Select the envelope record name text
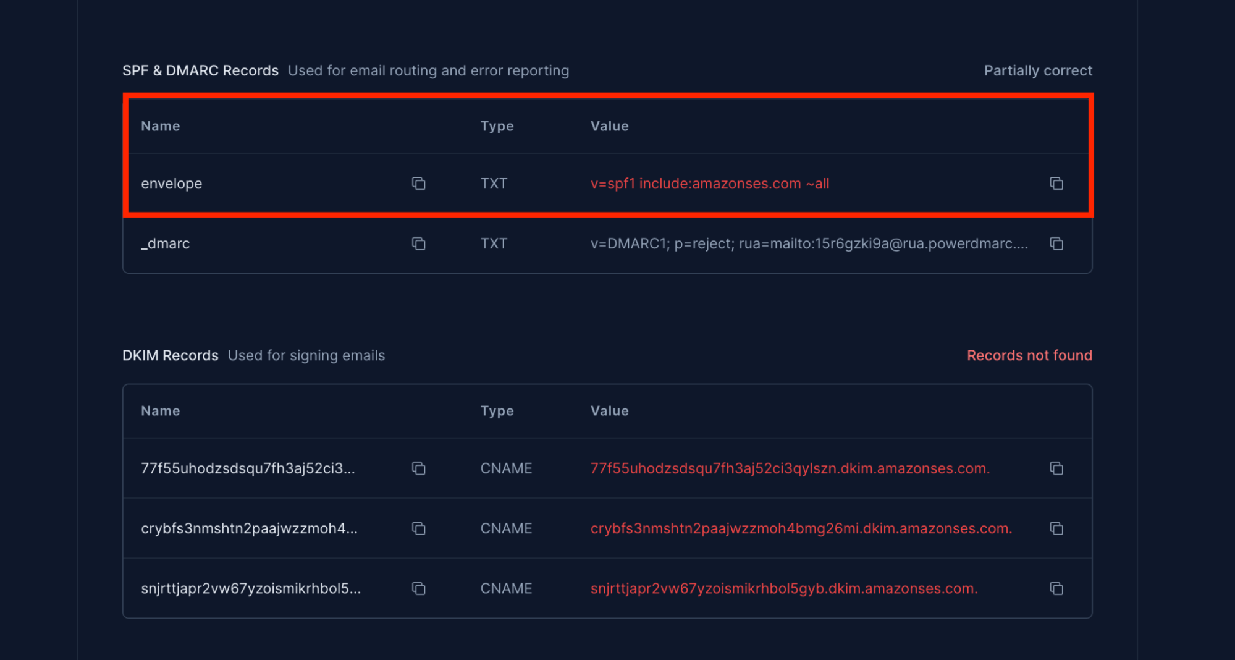1235x660 pixels. (x=171, y=184)
